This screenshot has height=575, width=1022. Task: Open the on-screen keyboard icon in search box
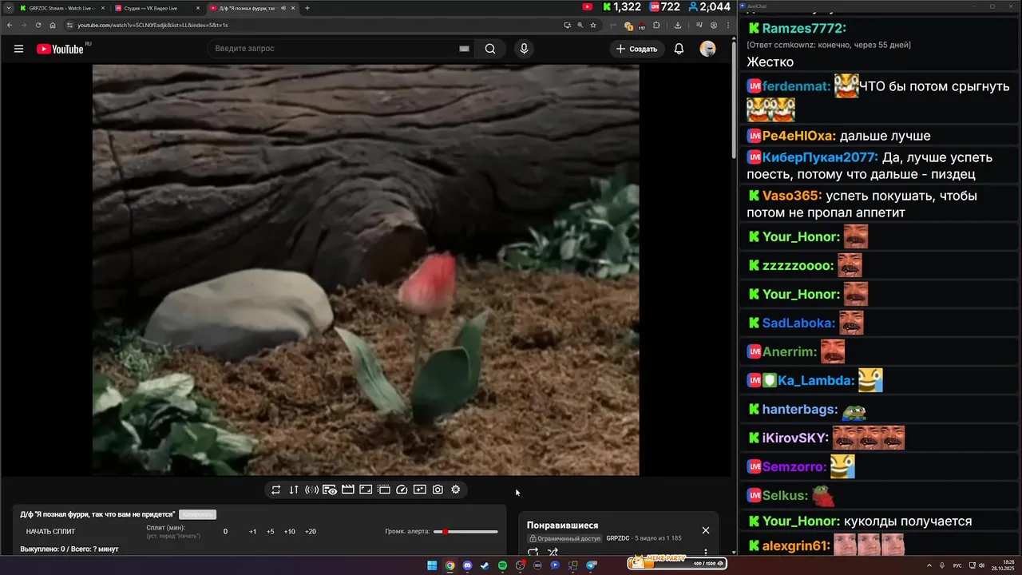pyautogui.click(x=464, y=49)
